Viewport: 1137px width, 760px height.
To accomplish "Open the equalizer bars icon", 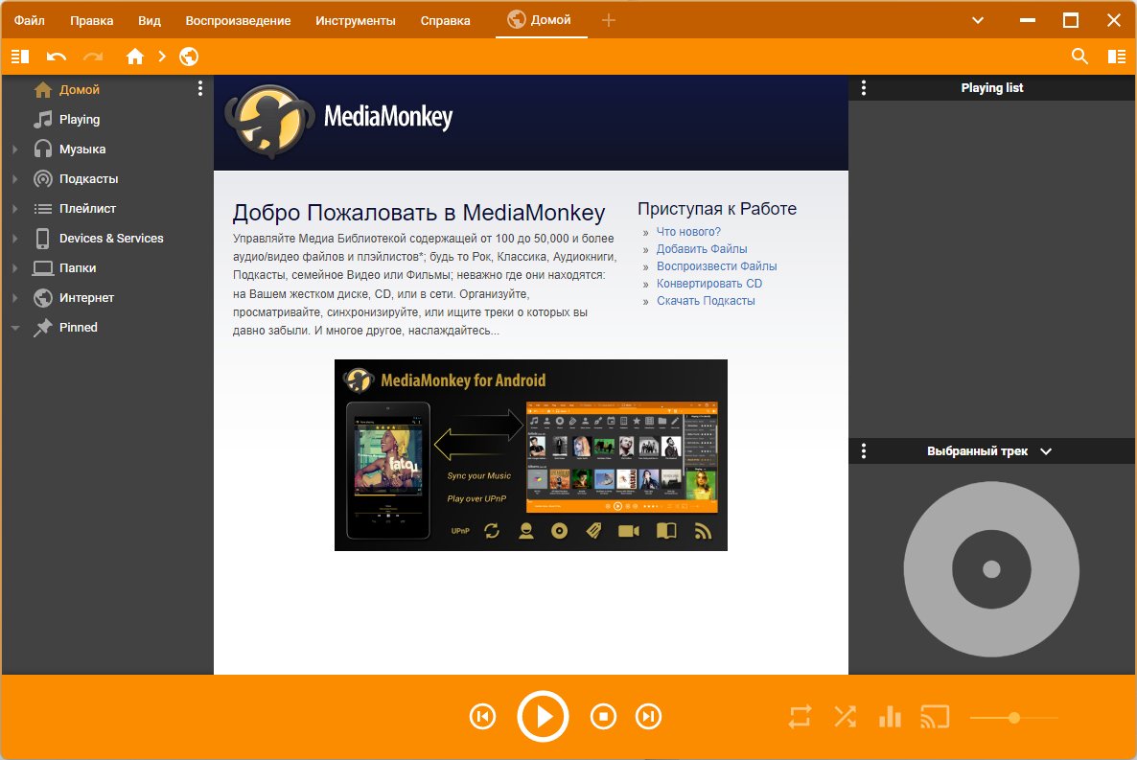I will [x=890, y=717].
